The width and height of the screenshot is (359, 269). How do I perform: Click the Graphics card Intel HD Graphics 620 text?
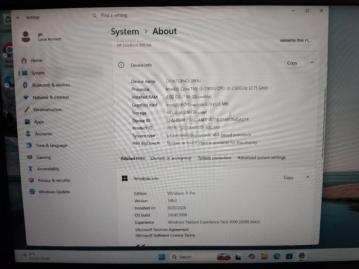(197, 105)
